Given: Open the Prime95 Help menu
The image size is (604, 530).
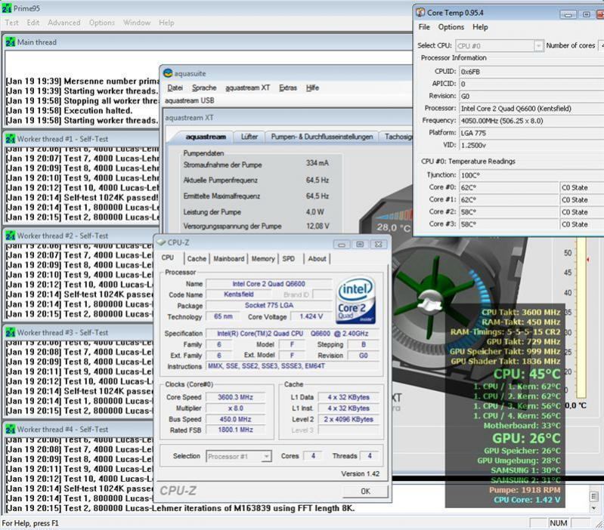Looking at the screenshot, I should point(166,23).
